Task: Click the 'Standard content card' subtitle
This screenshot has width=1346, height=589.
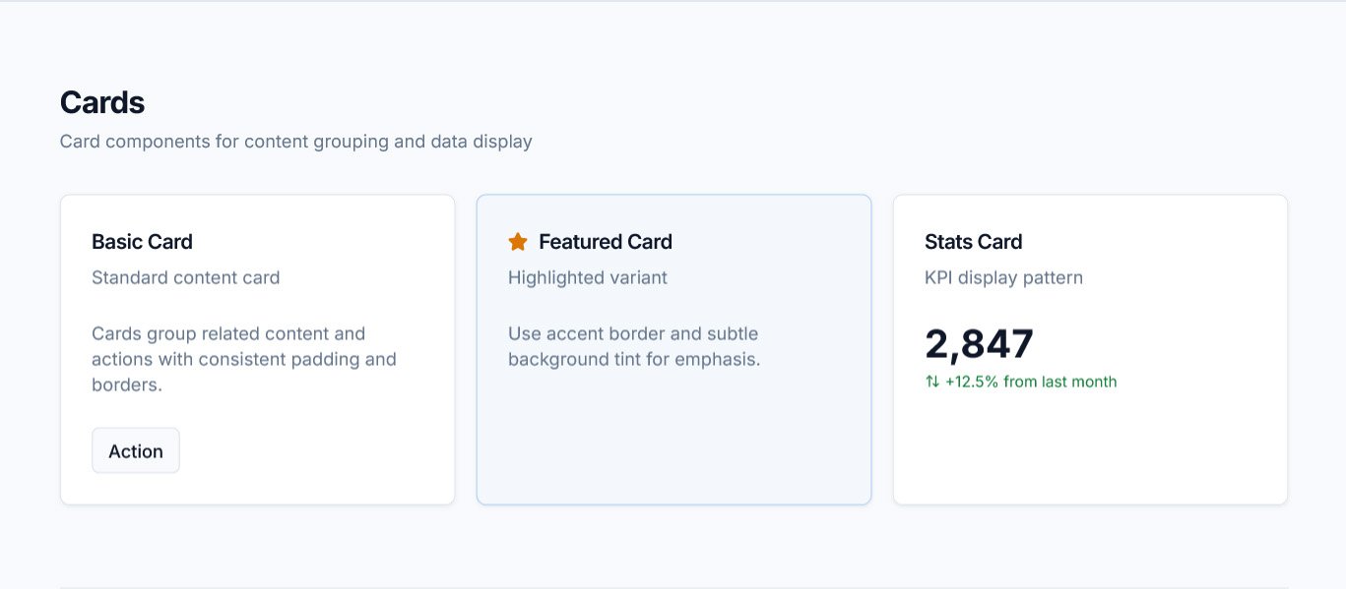Action: tap(185, 277)
